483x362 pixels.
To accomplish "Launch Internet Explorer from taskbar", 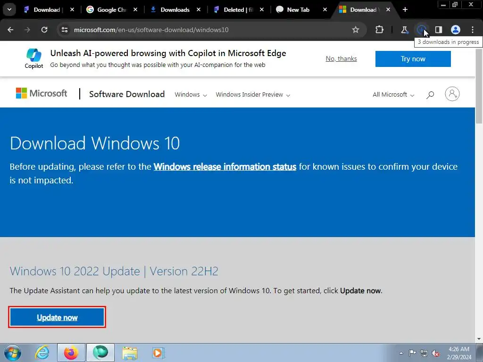I will [x=42, y=353].
